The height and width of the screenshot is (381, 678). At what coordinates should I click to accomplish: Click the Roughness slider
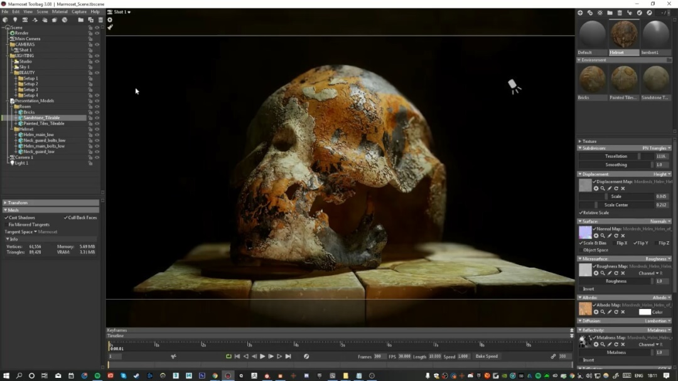point(618,281)
